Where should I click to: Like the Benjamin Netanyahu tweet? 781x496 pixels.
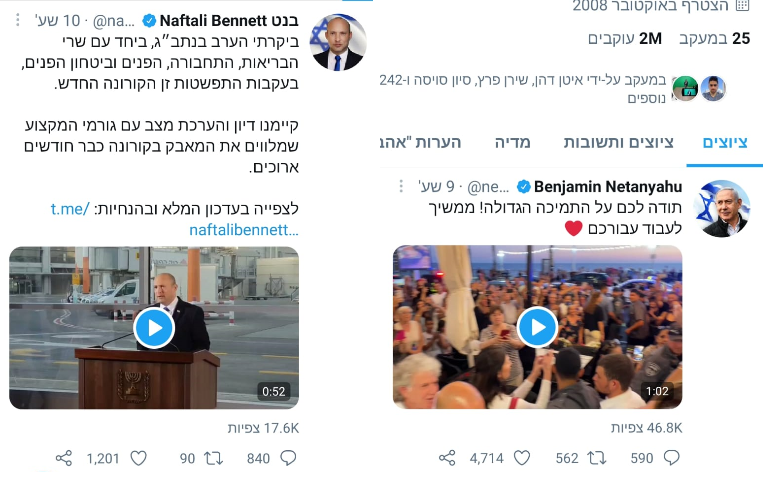pos(522,458)
